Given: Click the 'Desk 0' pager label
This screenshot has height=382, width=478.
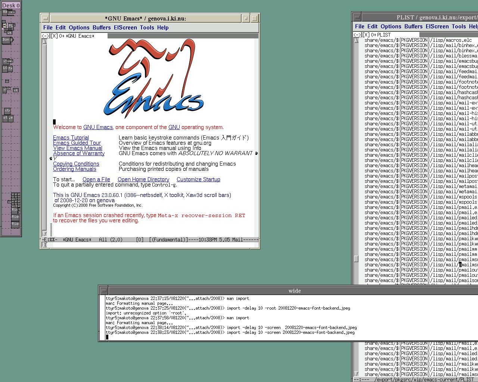Looking at the screenshot, I should pos(11,6).
